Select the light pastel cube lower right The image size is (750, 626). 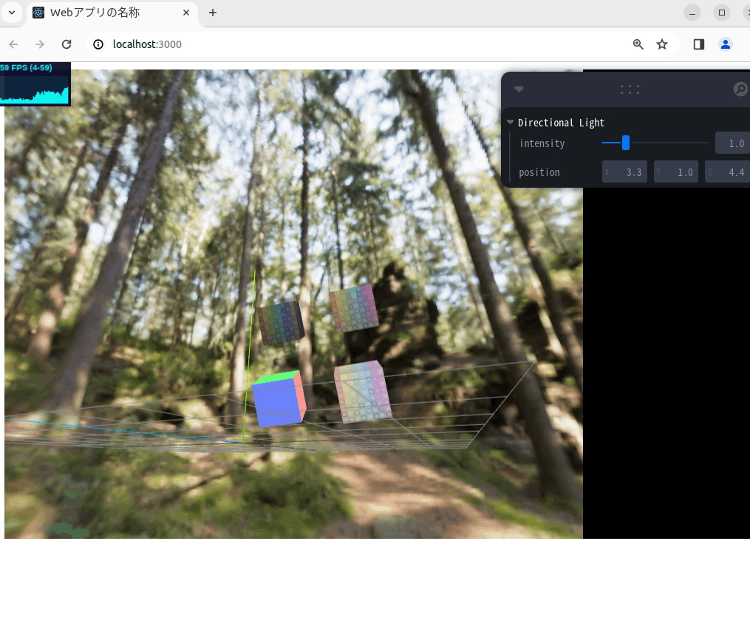pos(363,392)
